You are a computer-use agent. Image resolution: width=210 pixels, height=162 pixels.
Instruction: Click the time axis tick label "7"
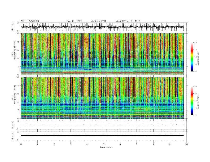(x=137, y=144)
